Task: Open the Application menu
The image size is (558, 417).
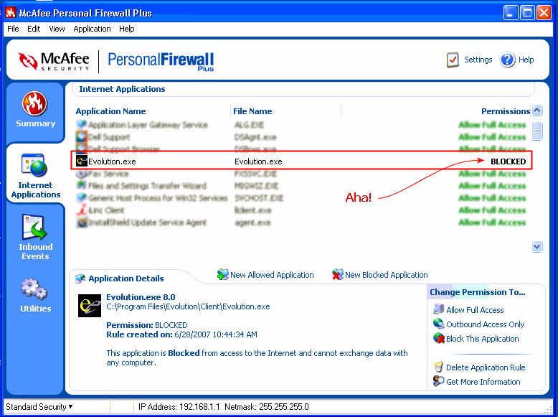Action: click(92, 29)
